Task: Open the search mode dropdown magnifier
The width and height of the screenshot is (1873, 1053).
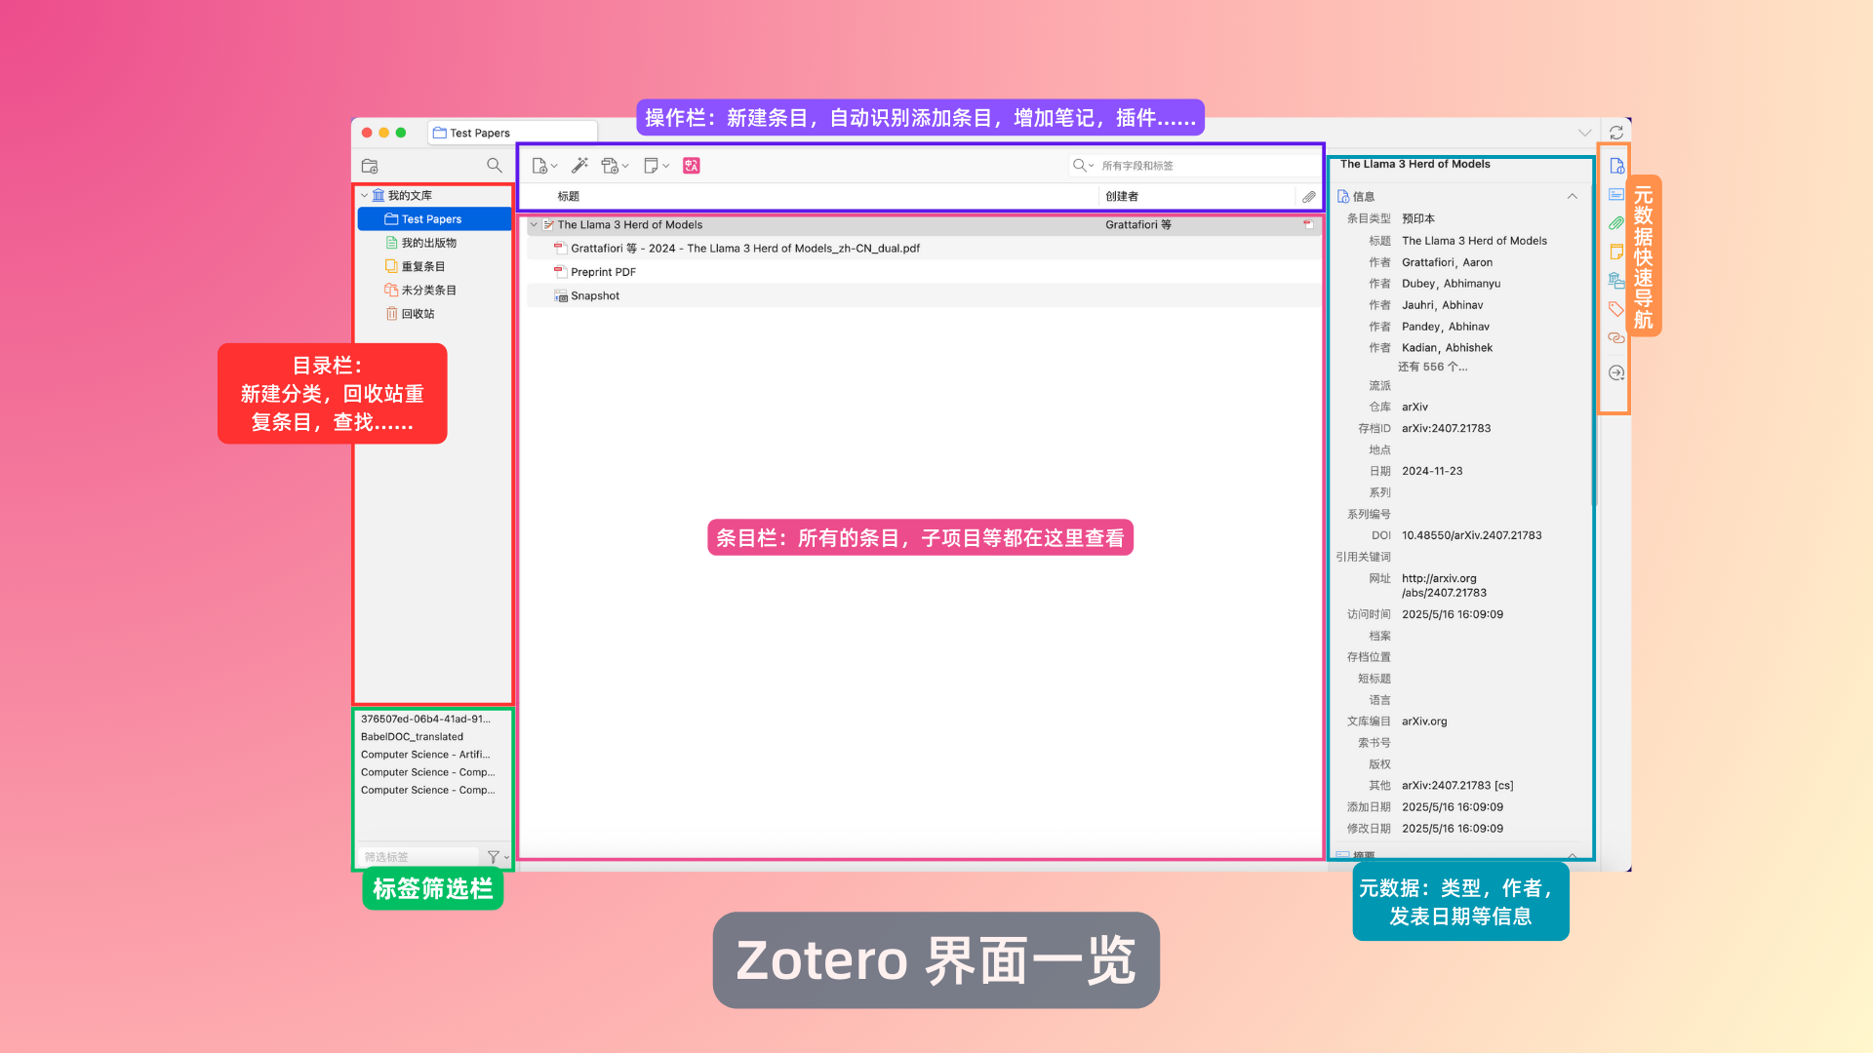Action: 1083,166
